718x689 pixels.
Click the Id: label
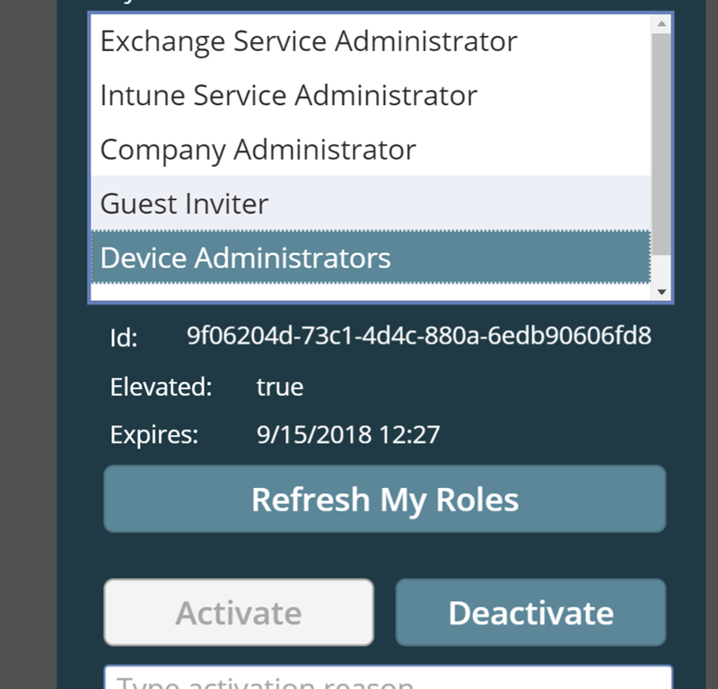coord(124,338)
